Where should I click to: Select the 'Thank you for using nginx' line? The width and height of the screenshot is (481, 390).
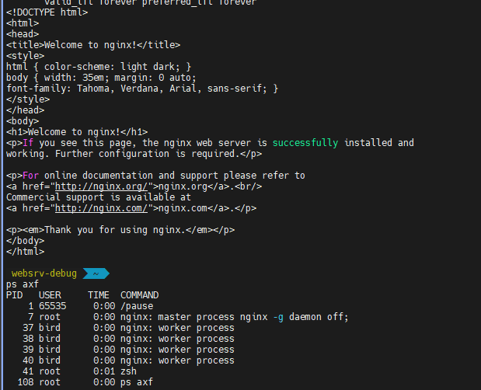[x=120, y=230]
